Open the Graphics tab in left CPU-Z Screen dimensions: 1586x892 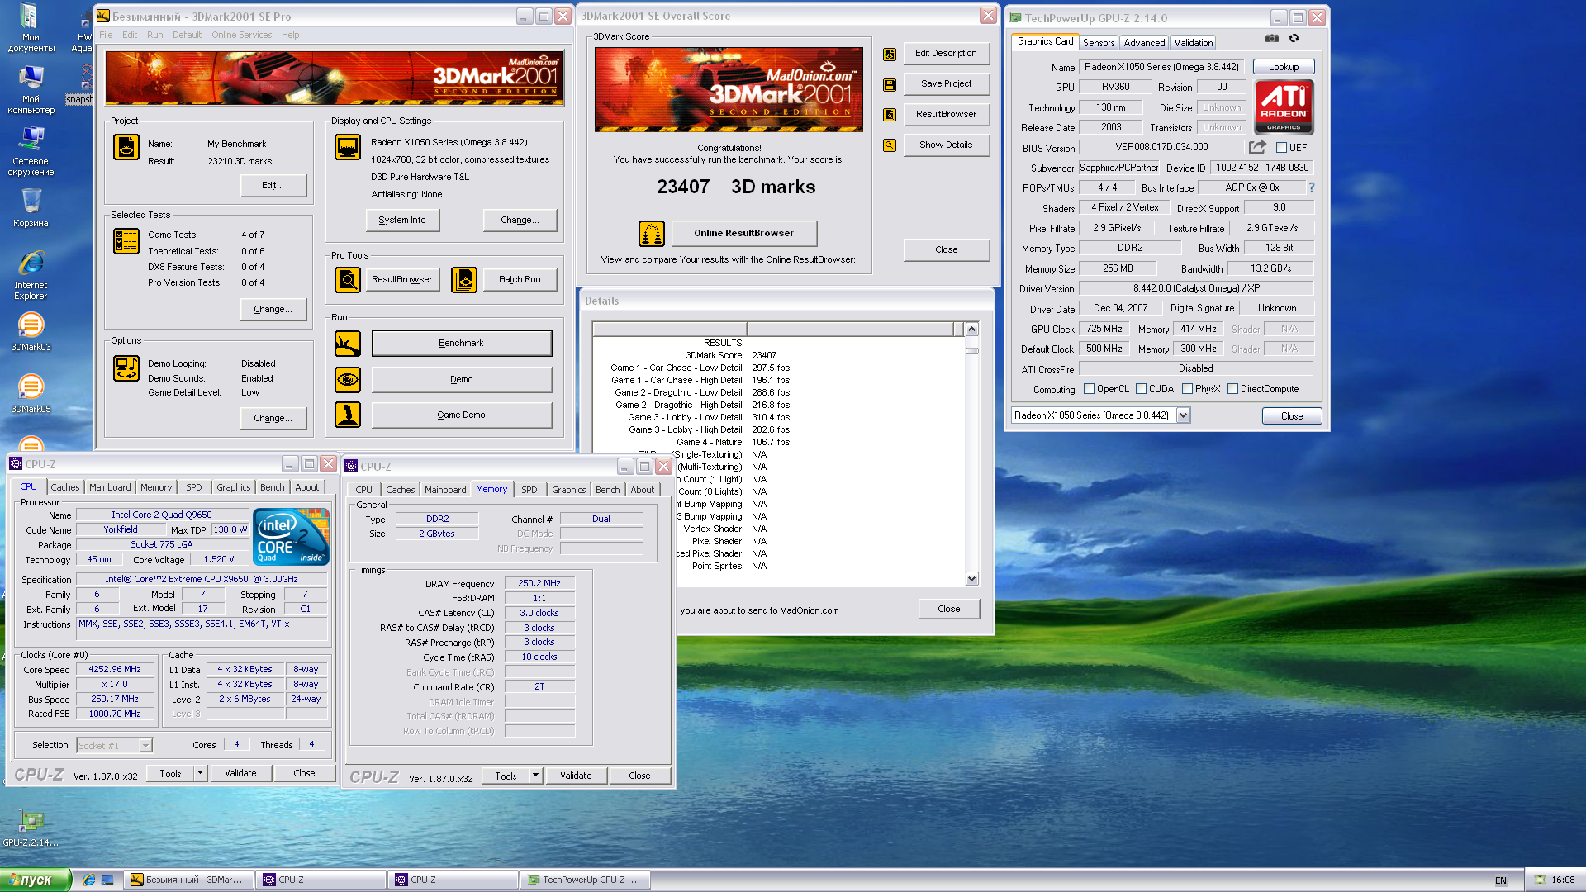pos(234,487)
